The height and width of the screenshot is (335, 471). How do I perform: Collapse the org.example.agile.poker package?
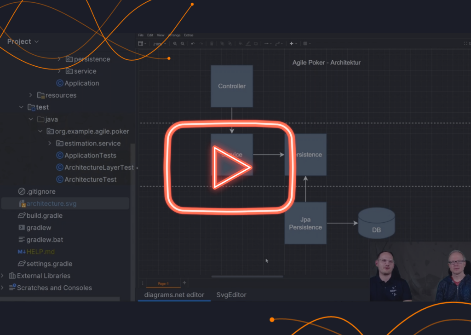click(40, 131)
